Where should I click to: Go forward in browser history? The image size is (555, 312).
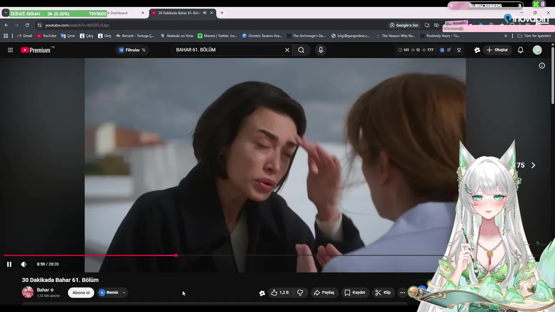tap(16, 25)
